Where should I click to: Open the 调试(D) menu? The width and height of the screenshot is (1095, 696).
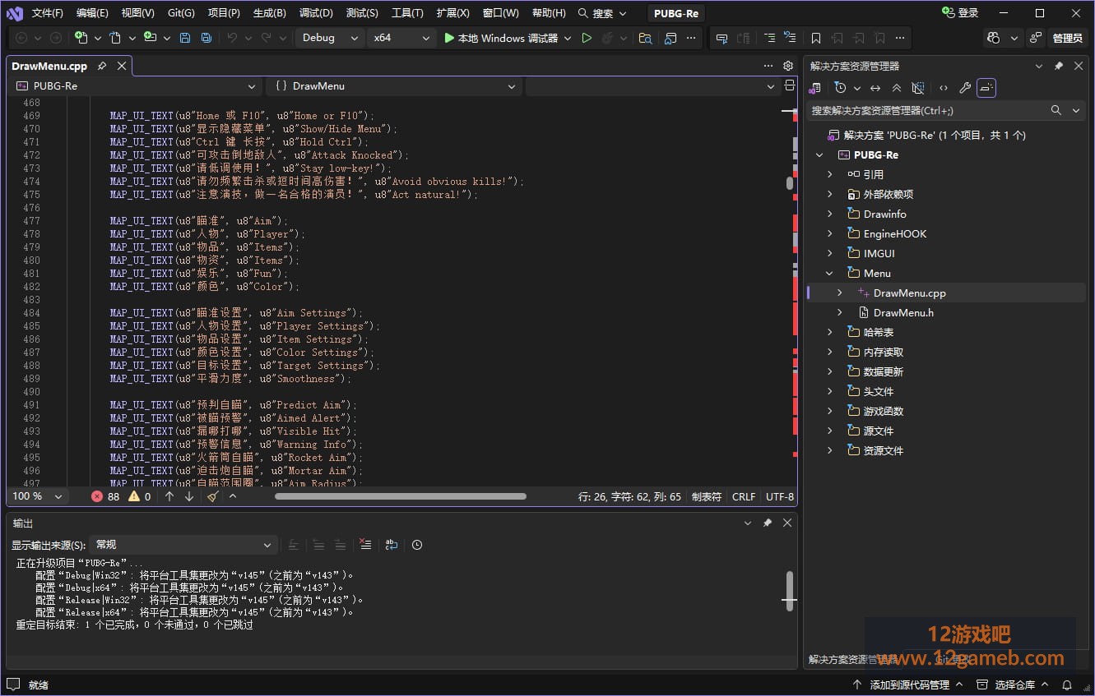click(x=316, y=13)
